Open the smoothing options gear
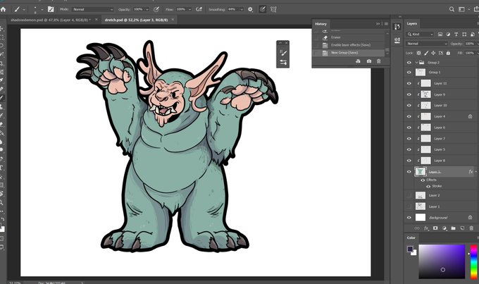Image resolution: width=479 pixels, height=284 pixels. pyautogui.click(x=251, y=10)
